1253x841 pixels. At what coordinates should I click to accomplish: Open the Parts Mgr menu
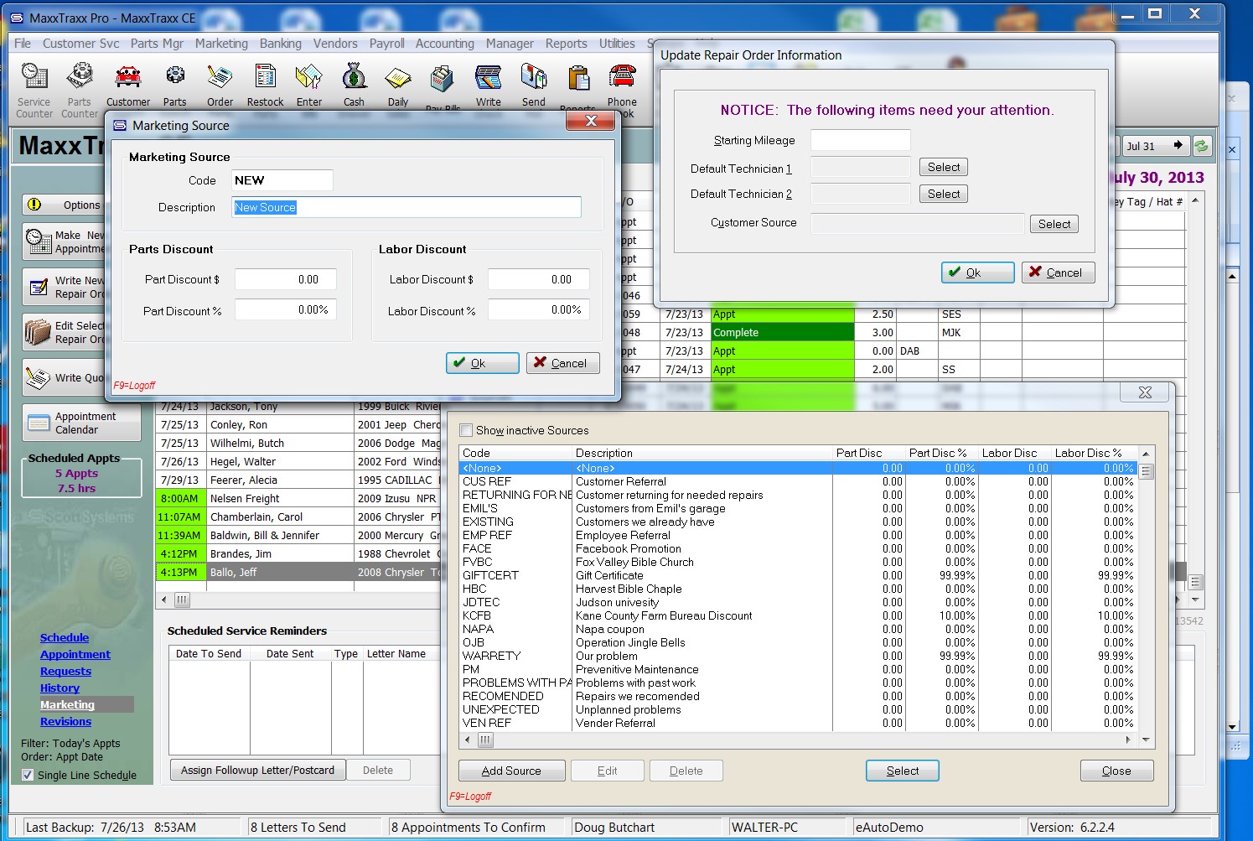point(157,44)
